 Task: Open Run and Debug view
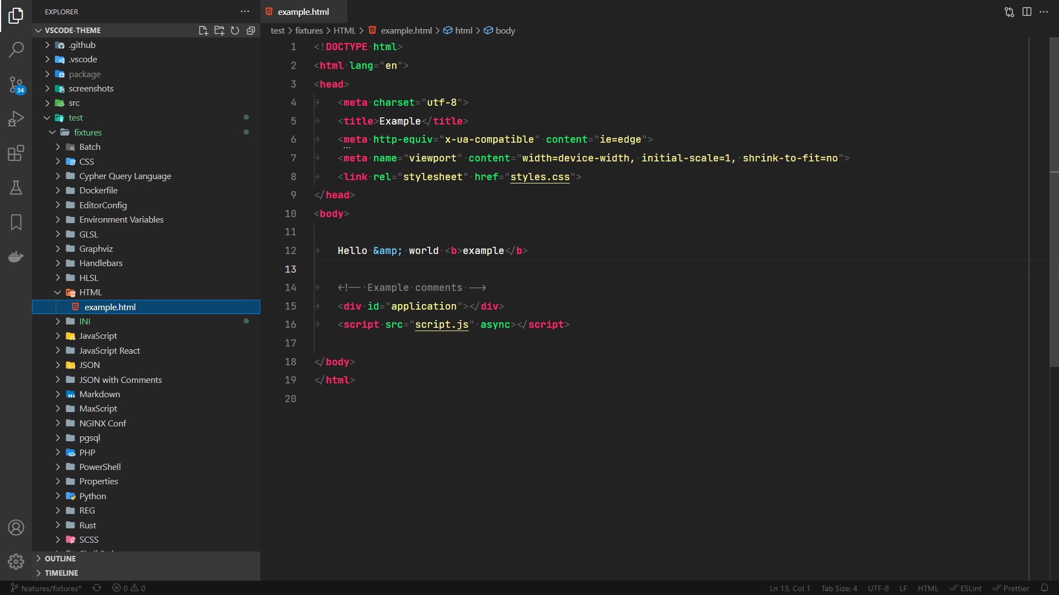click(16, 118)
